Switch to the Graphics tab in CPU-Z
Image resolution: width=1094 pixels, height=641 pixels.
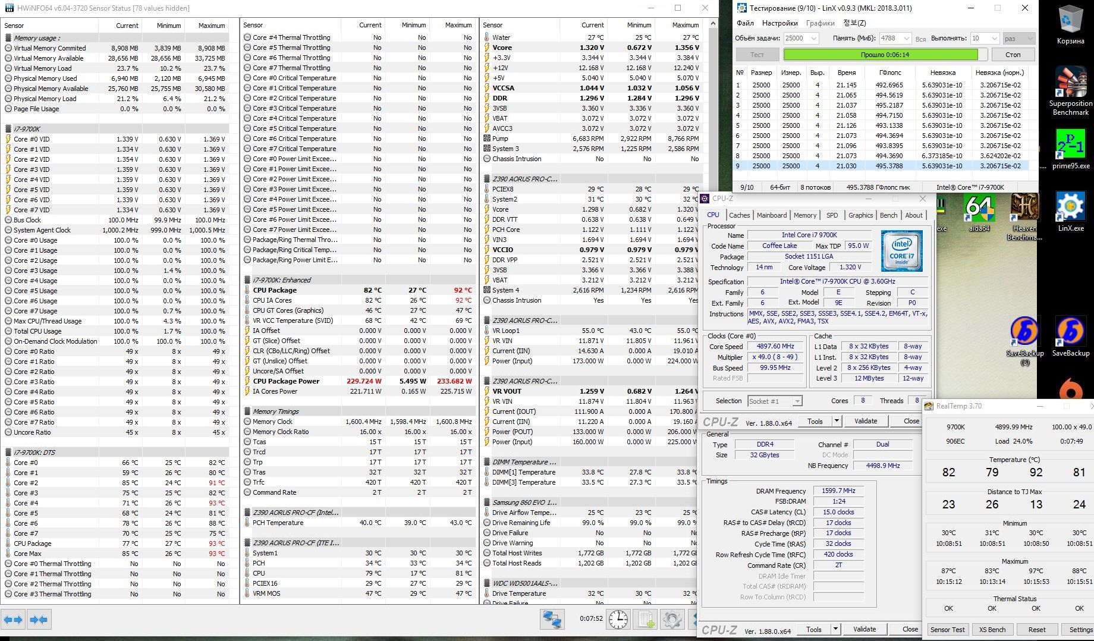(x=860, y=215)
